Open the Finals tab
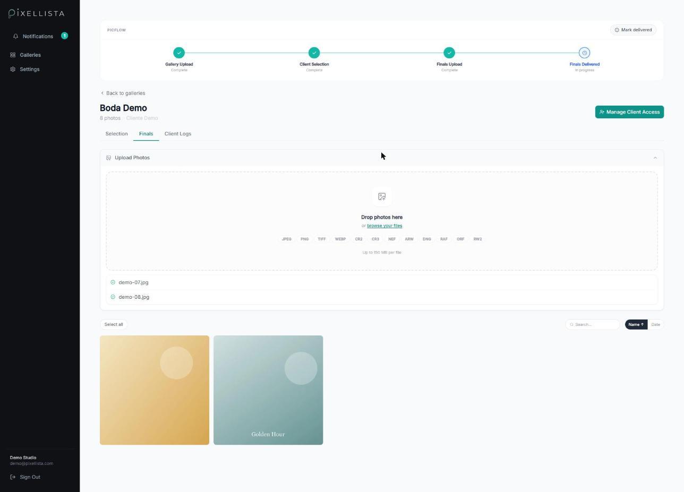The height and width of the screenshot is (492, 684). (146, 134)
